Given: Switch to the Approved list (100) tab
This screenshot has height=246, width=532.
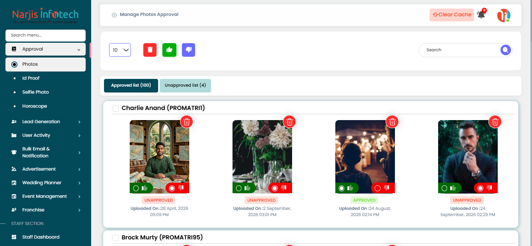Looking at the screenshot, I should [131, 85].
